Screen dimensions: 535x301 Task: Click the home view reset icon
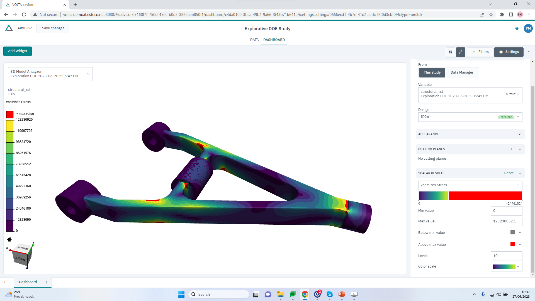(9, 239)
